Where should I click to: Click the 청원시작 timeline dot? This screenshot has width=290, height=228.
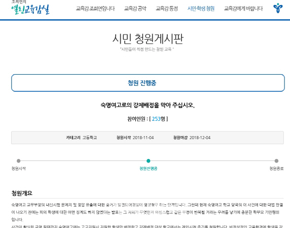pyautogui.click(x=18, y=161)
